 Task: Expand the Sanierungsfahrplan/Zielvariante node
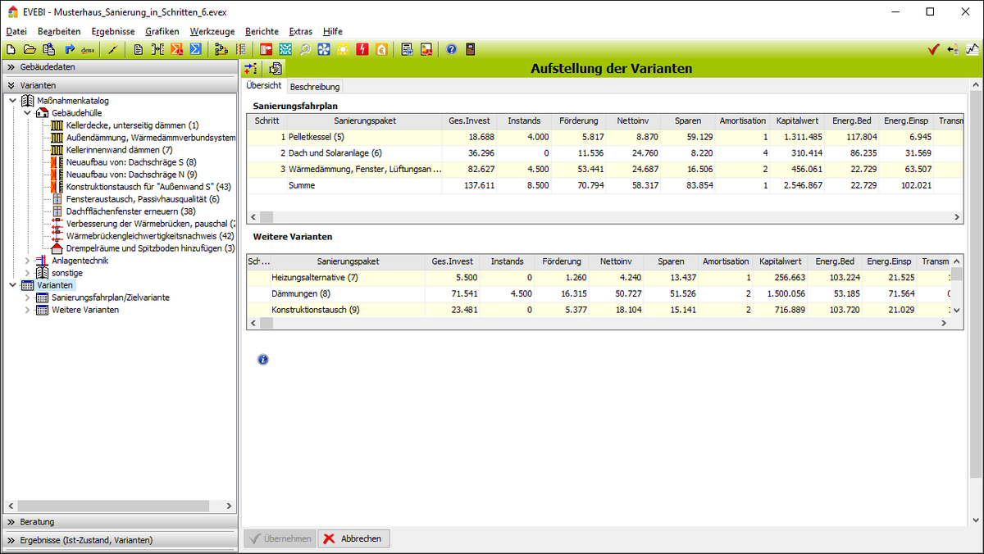click(x=27, y=297)
